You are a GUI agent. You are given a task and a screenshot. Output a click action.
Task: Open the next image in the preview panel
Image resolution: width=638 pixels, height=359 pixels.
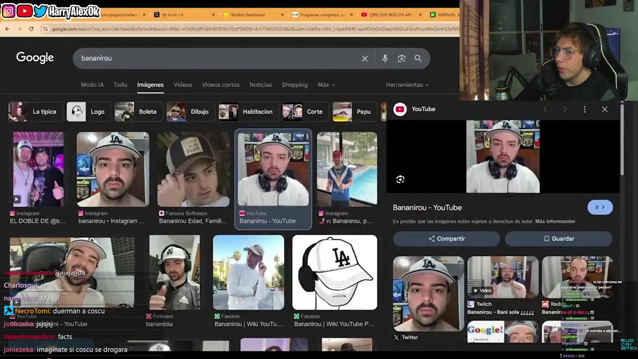(565, 109)
